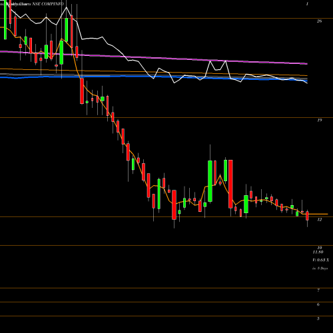Click the 11.80 price value
333x333 pixels.
(x=318, y=252)
